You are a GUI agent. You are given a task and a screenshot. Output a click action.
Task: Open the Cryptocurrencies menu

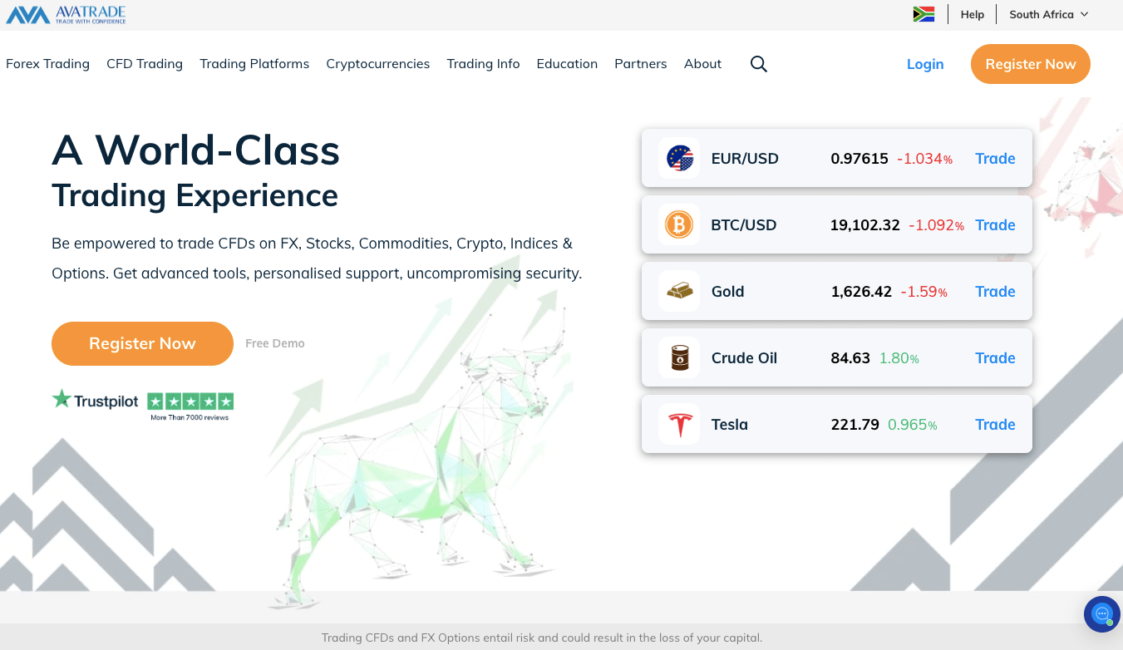[378, 64]
